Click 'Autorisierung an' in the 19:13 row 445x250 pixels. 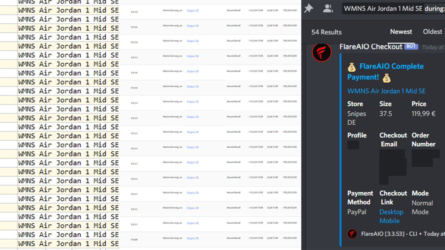point(172,101)
